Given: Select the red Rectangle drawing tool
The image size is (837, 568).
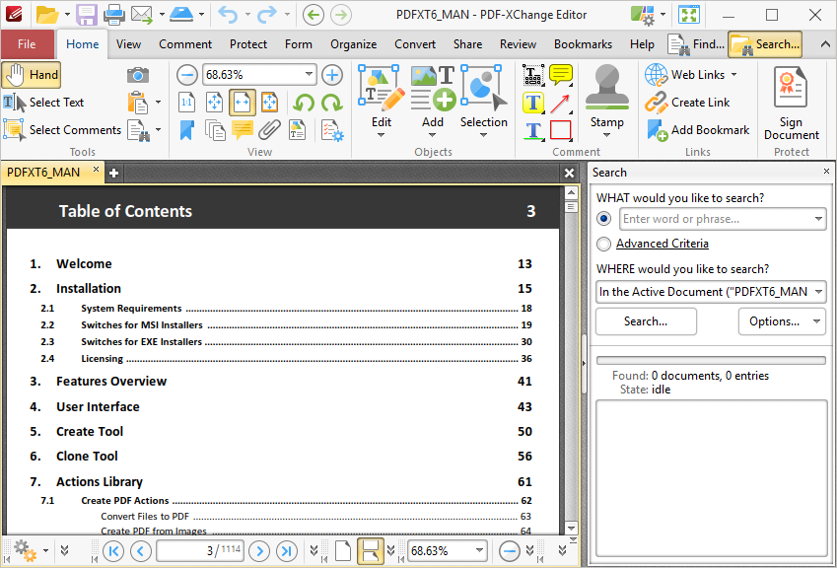Looking at the screenshot, I should pos(561,130).
